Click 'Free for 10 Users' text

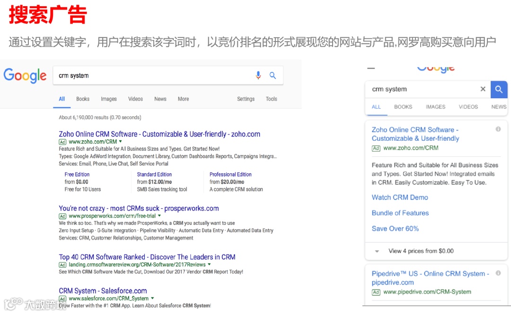[82, 189]
